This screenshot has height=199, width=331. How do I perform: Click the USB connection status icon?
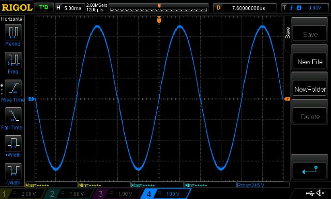(310, 193)
